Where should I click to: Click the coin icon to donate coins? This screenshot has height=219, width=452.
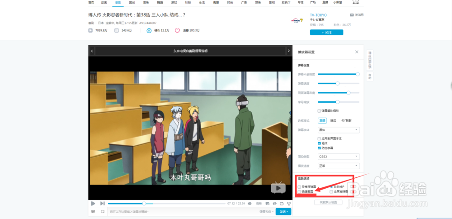point(149,30)
